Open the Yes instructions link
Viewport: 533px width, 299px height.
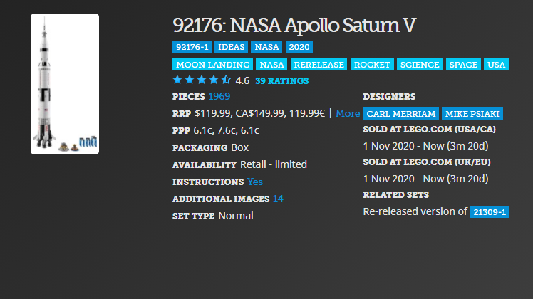coord(255,182)
